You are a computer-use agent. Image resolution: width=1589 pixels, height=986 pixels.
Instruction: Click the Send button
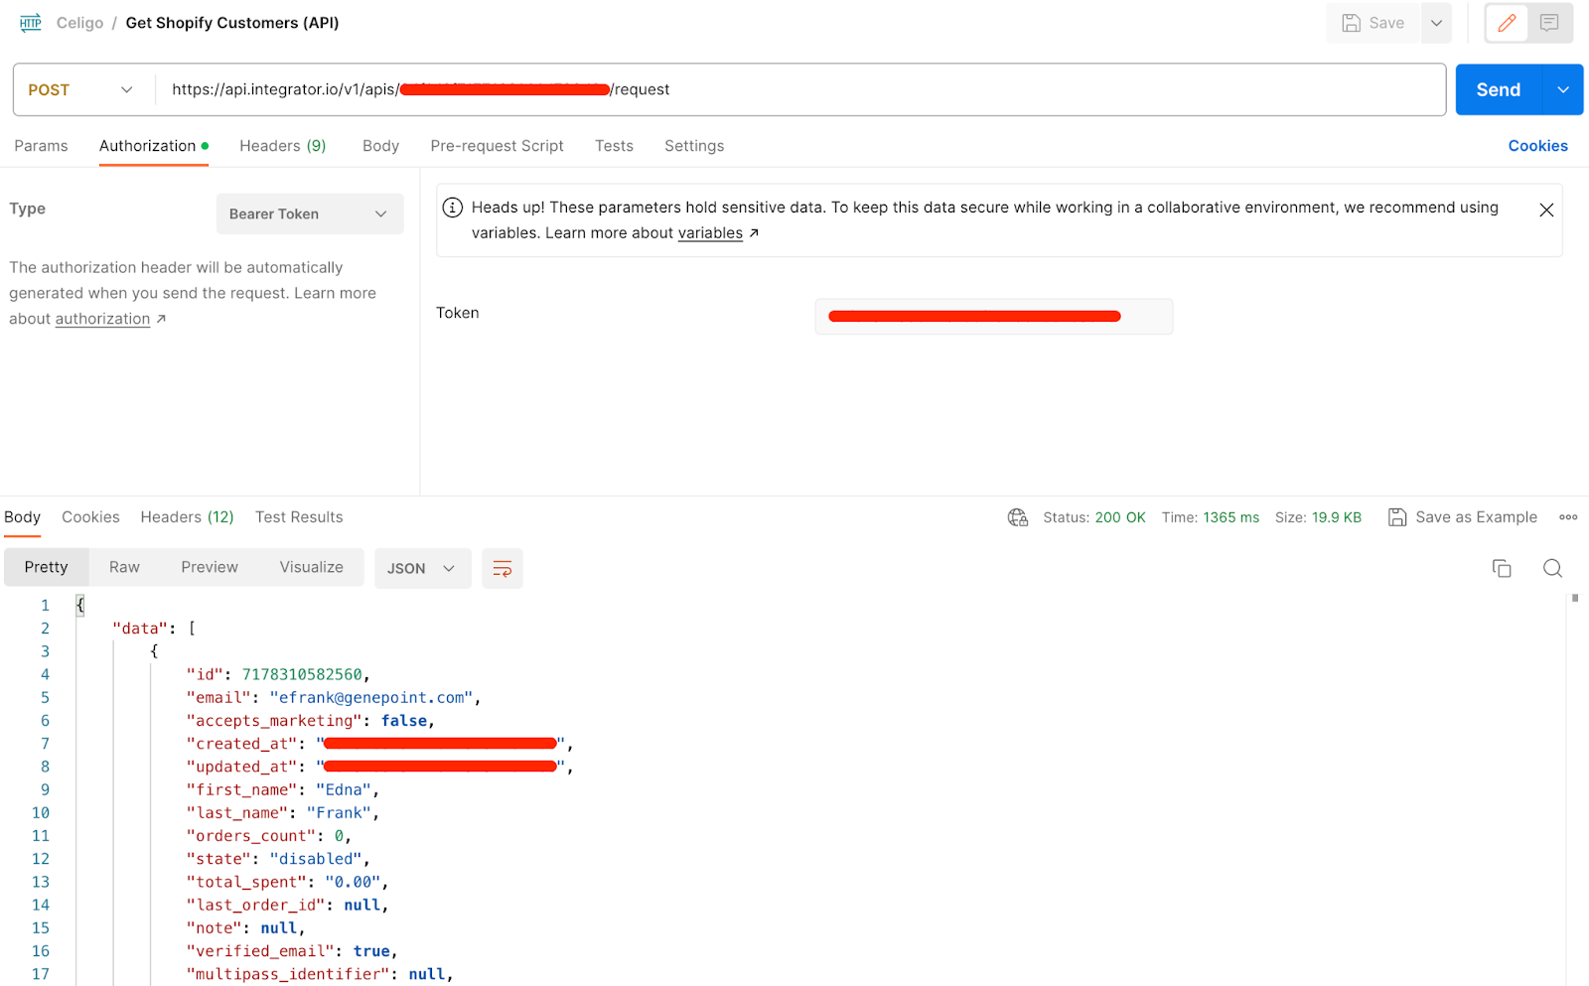click(x=1497, y=89)
